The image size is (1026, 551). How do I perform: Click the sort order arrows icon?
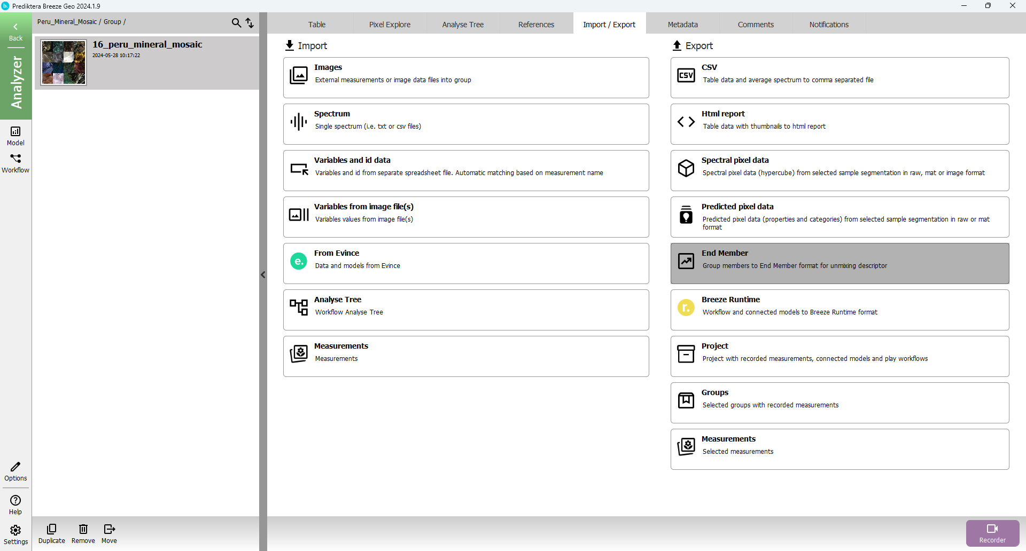[250, 22]
